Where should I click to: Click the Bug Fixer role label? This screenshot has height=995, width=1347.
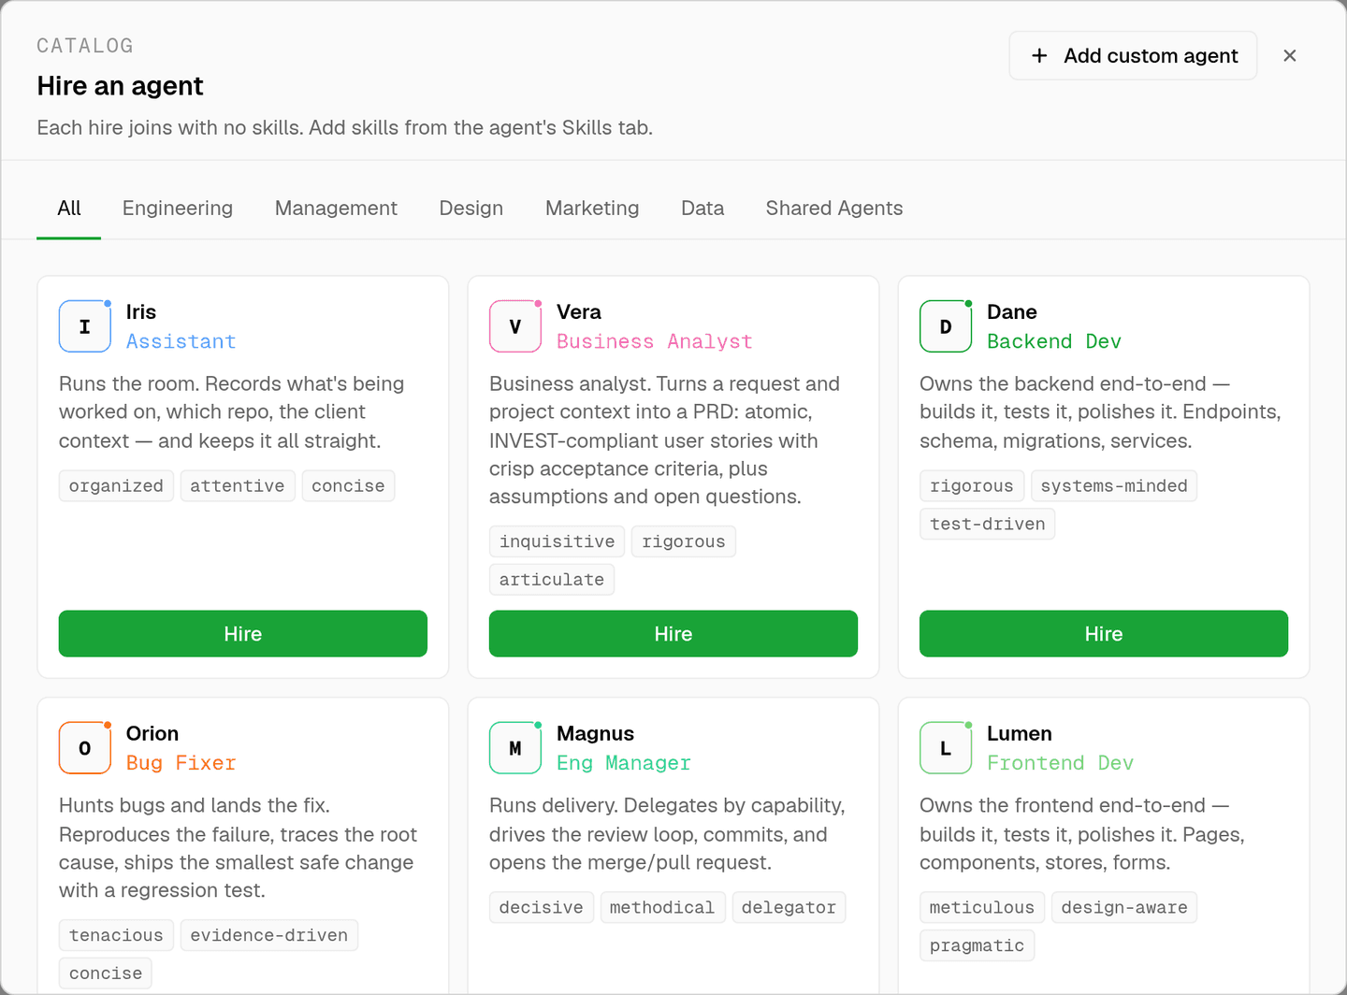pyautogui.click(x=181, y=763)
